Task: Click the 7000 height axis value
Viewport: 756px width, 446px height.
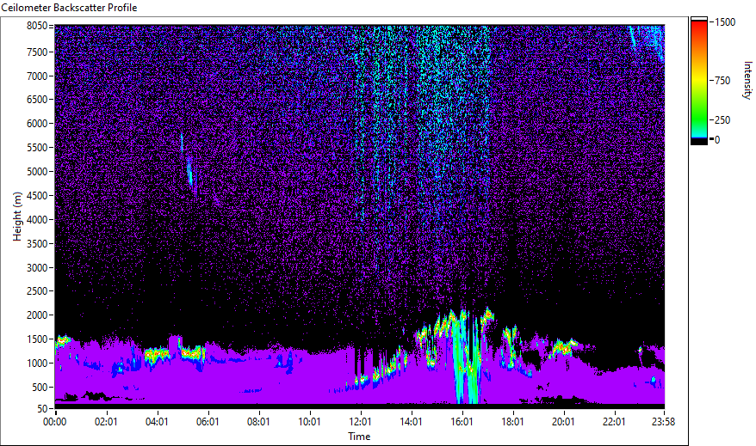Action: pyautogui.click(x=37, y=76)
